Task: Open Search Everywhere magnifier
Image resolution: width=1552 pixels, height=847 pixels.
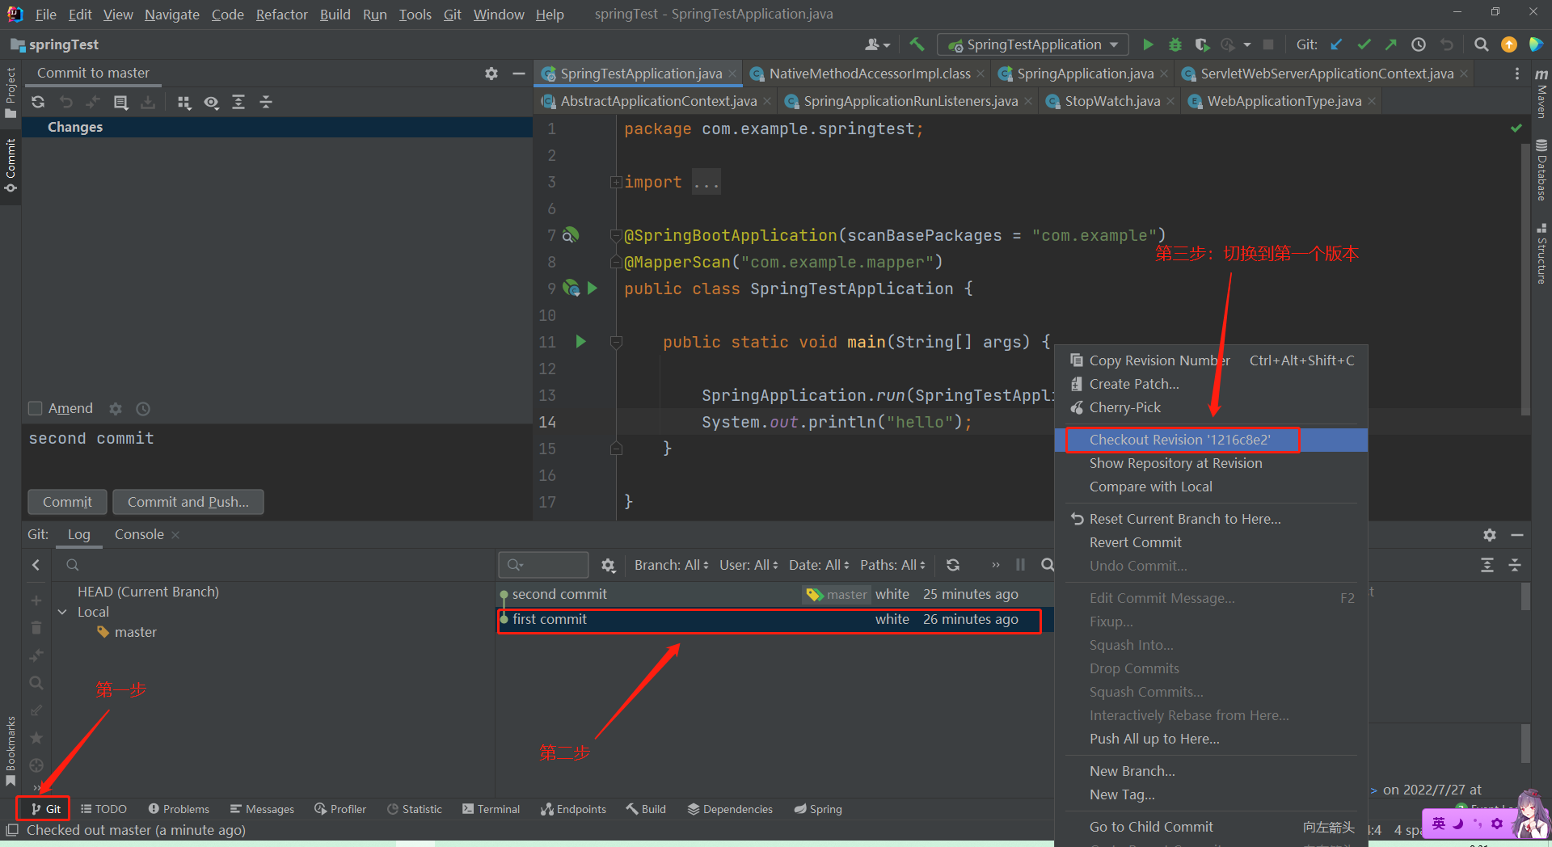Action: (1481, 44)
